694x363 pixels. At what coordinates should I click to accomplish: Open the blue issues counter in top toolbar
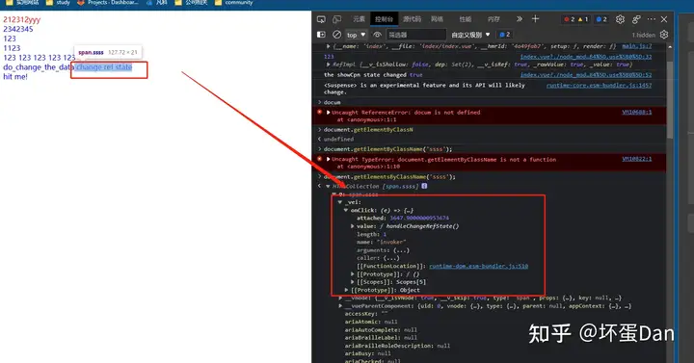(601, 19)
